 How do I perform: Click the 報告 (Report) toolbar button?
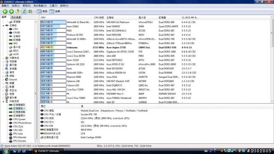tap(42, 12)
